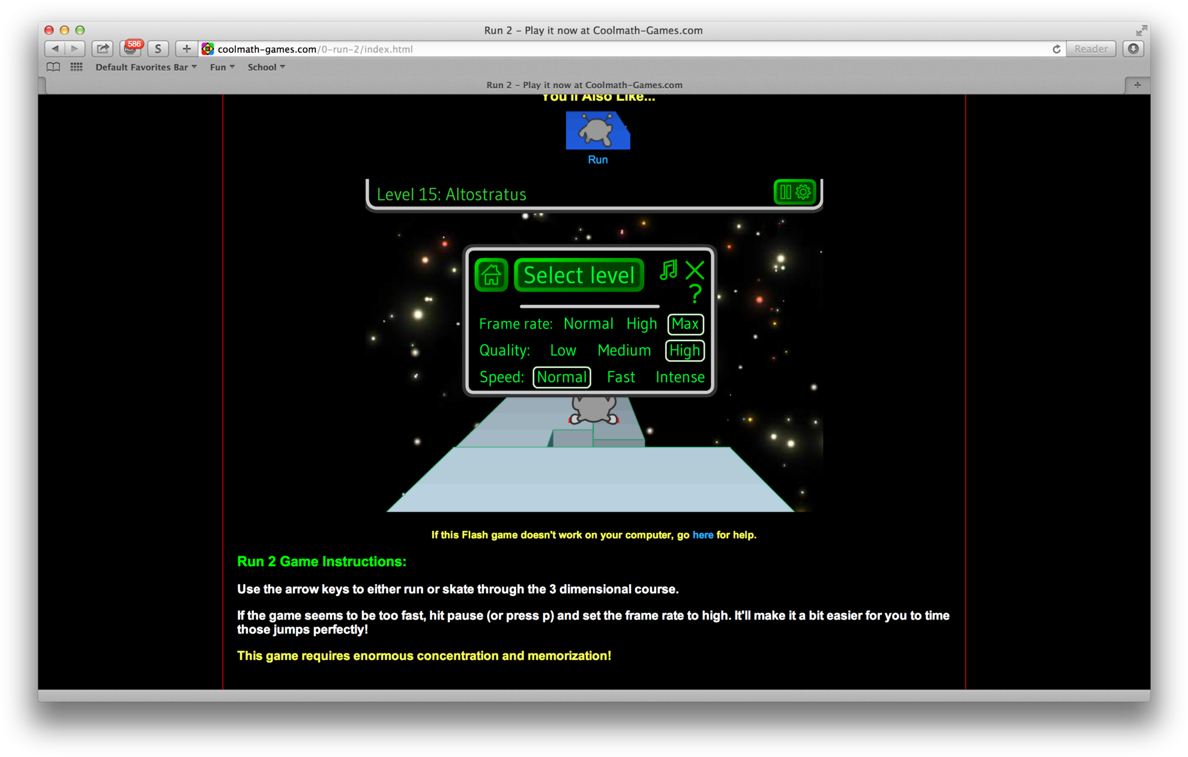Set speed to Normal

click(x=562, y=377)
